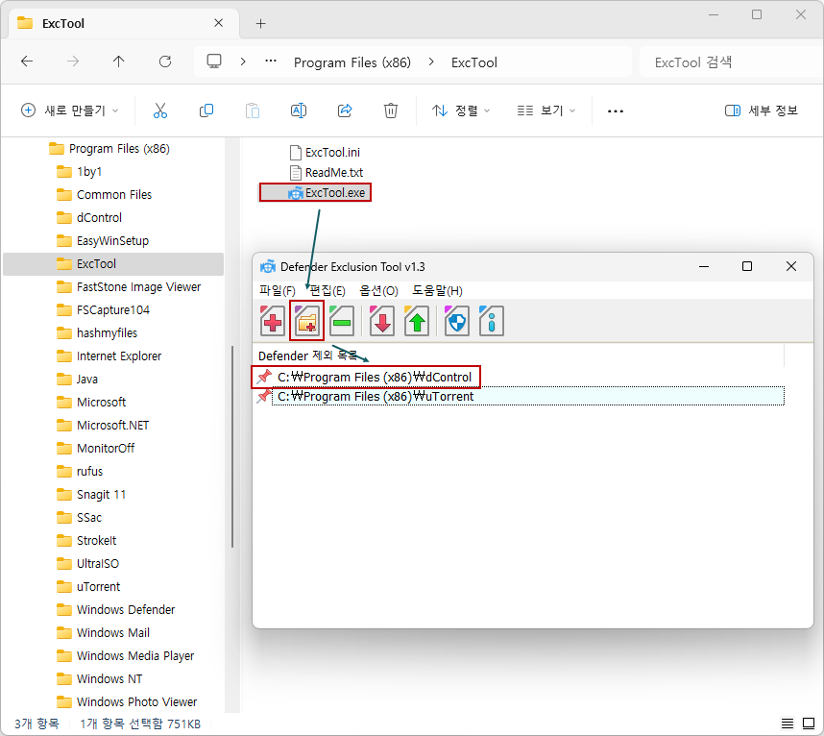This screenshot has height=736, width=824.
Task: Click the PC monitor icon in address bar
Action: coord(214,61)
